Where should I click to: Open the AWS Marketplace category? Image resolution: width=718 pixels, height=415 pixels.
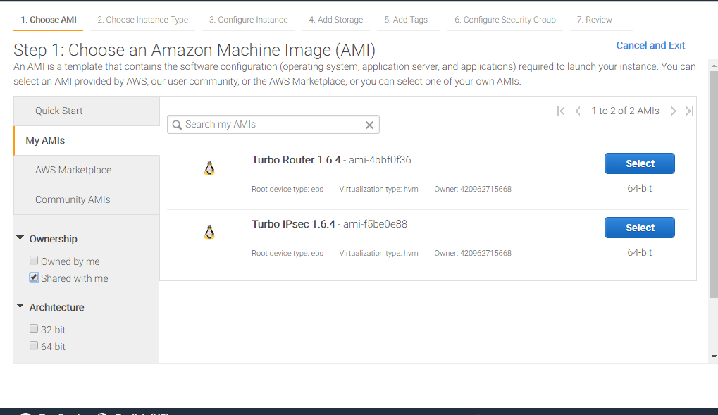pos(87,170)
